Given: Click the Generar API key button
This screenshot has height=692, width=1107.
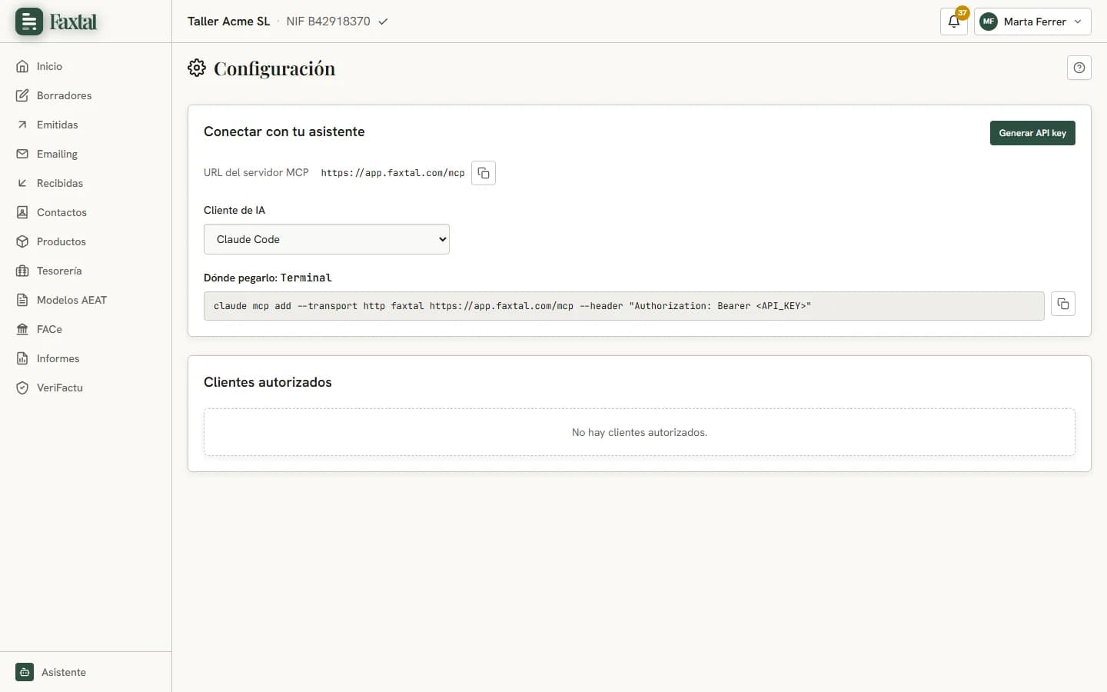Looking at the screenshot, I should (1032, 133).
